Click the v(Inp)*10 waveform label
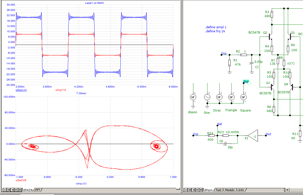Image resolution: width=303 pixels, height=195 pixels. (x=60, y=90)
